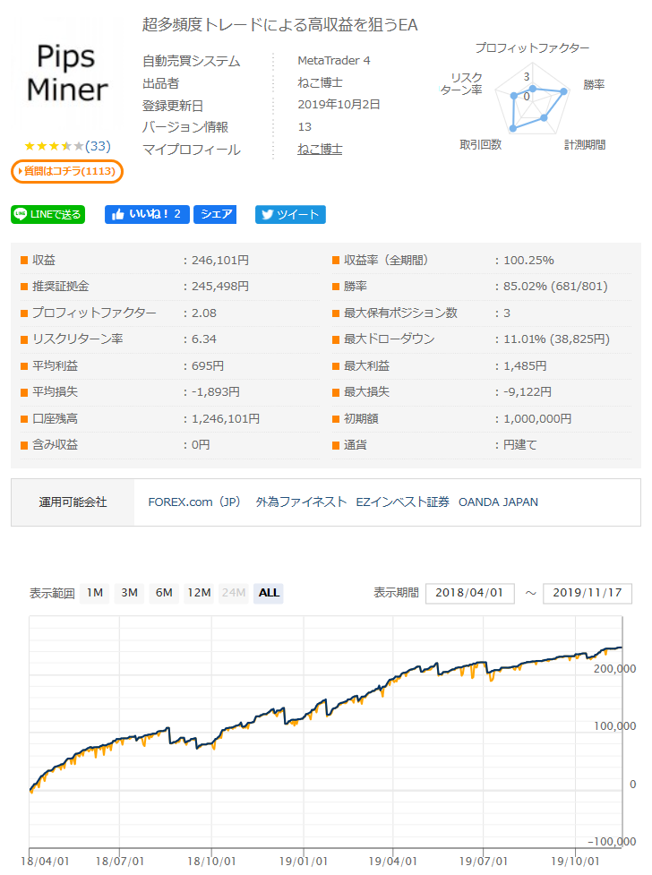Click the 通貨 value 円建て

pyautogui.click(x=519, y=445)
